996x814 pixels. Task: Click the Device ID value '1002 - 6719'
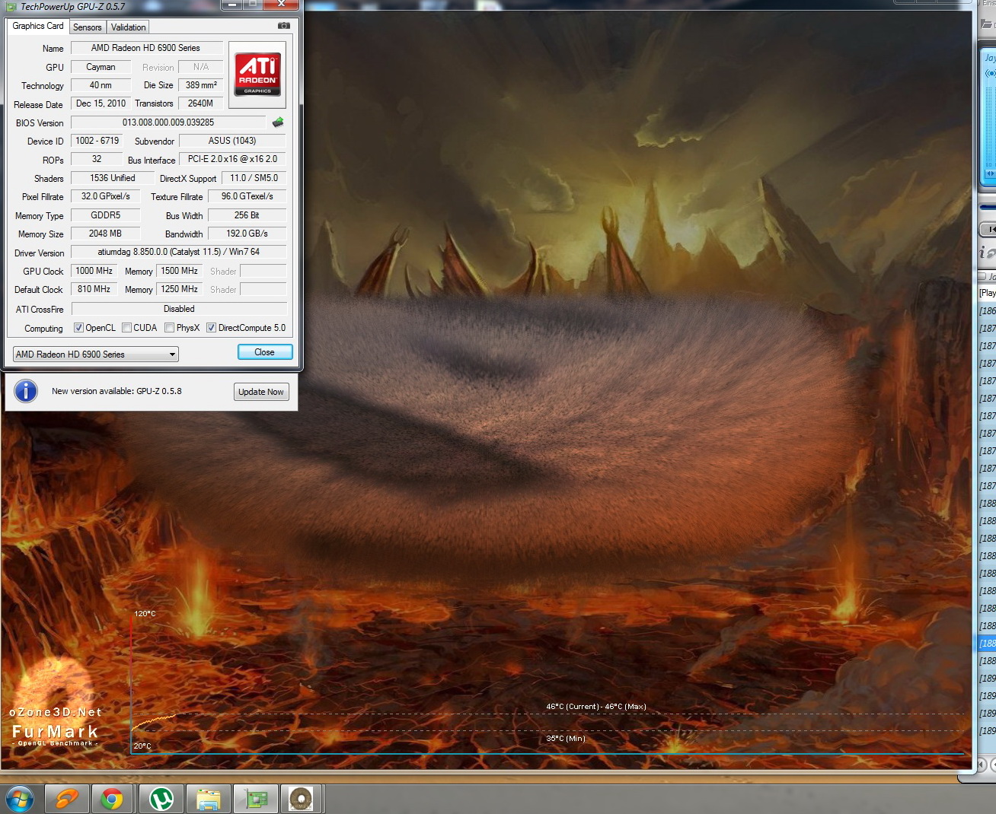click(x=97, y=141)
